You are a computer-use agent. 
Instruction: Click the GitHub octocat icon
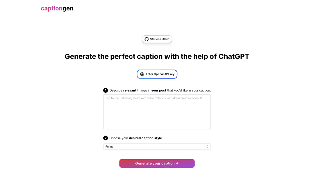tap(147, 39)
